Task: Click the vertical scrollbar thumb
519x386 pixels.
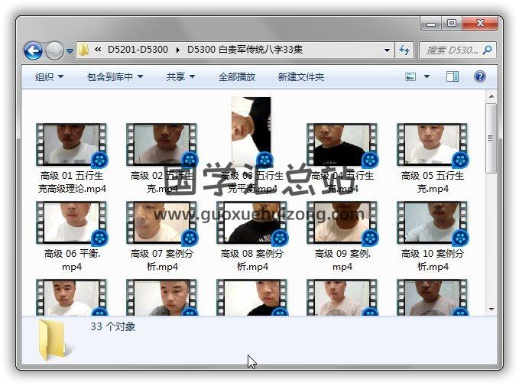Action: [x=491, y=138]
